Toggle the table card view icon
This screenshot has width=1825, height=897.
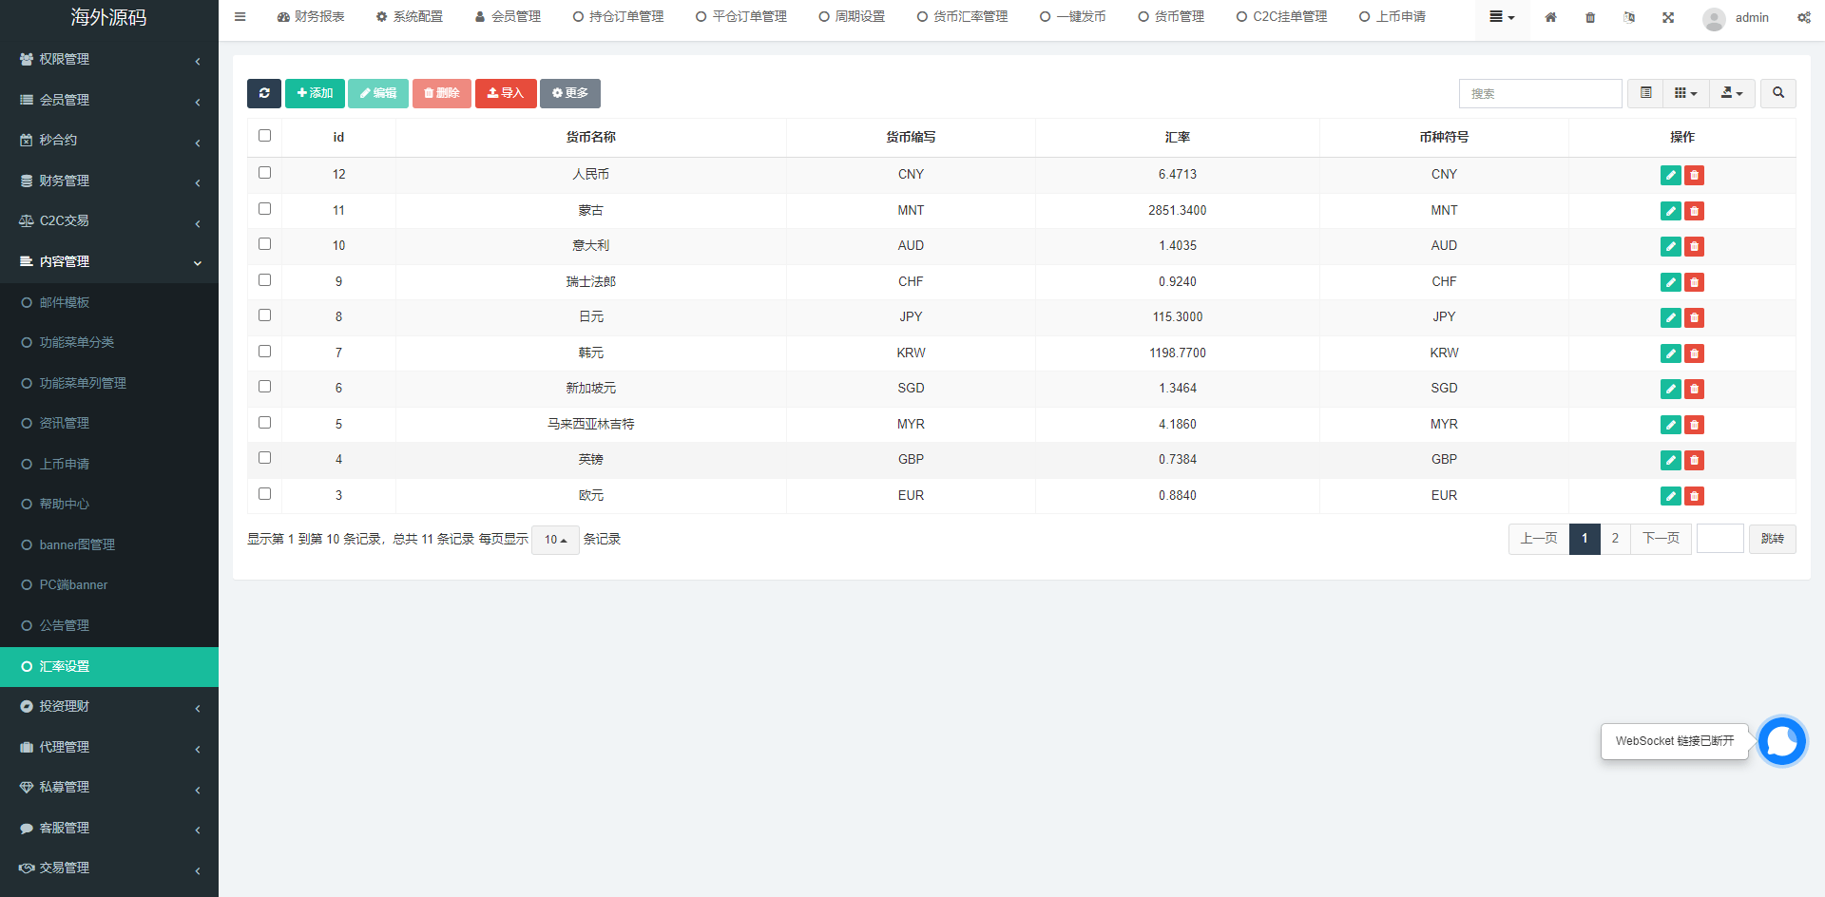coord(1645,93)
